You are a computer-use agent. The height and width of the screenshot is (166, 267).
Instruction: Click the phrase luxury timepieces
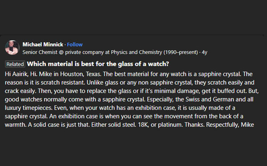(x=28, y=108)
